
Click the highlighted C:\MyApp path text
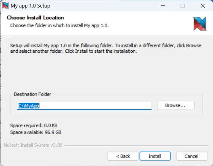(x=29, y=106)
